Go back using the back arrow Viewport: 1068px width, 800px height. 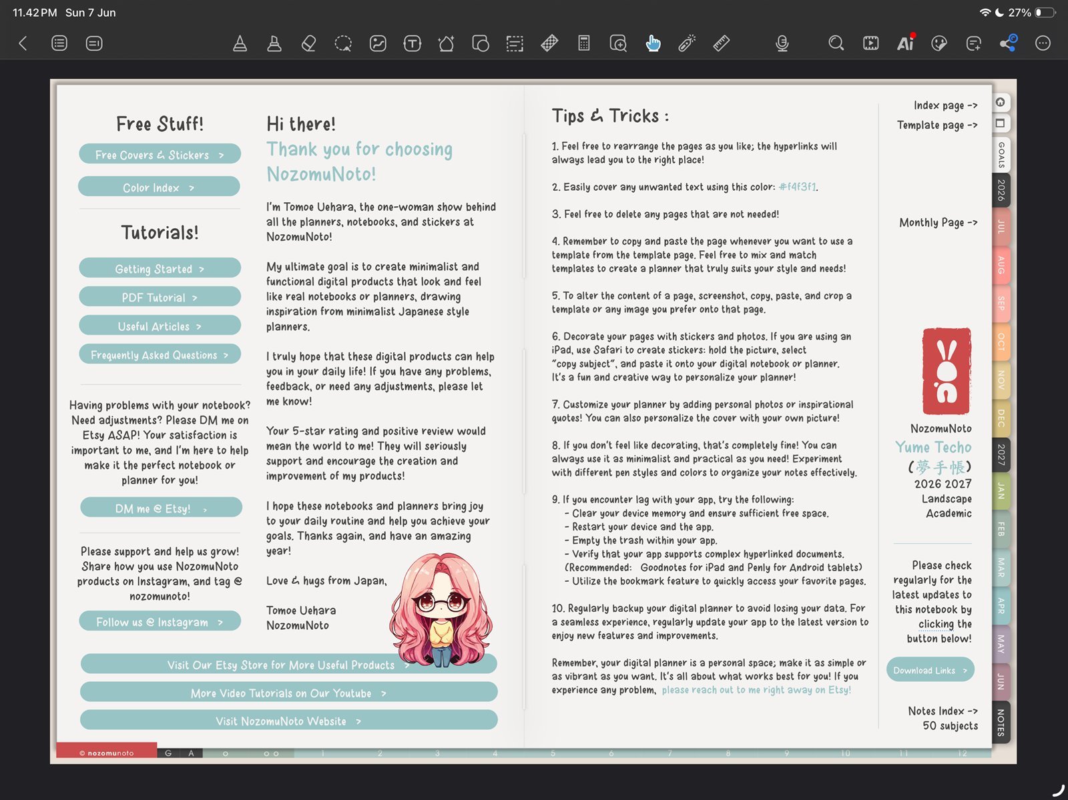[x=23, y=43]
